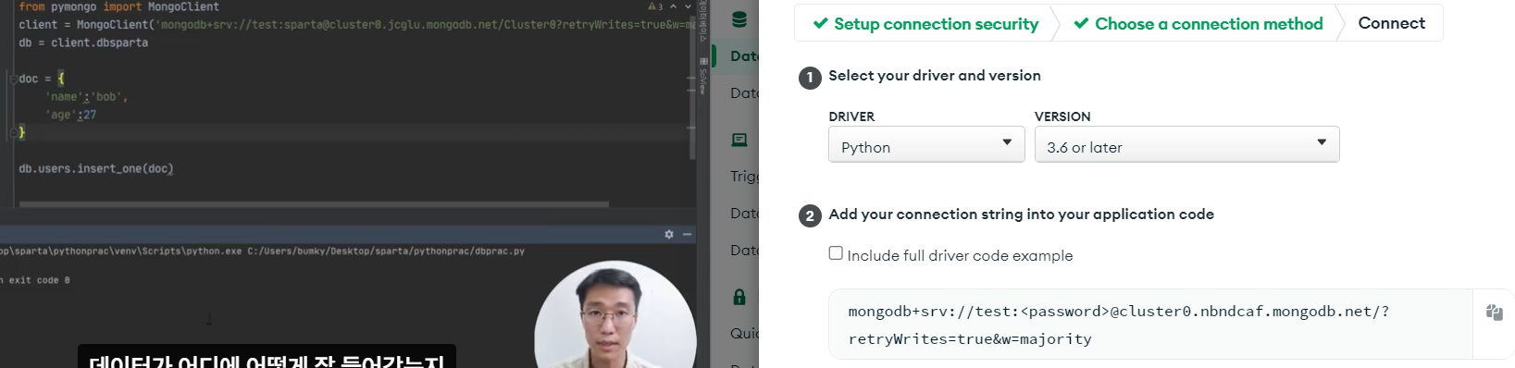Viewport: 1515px width, 368px height.
Task: Select the Connect step
Action: 1391,23
